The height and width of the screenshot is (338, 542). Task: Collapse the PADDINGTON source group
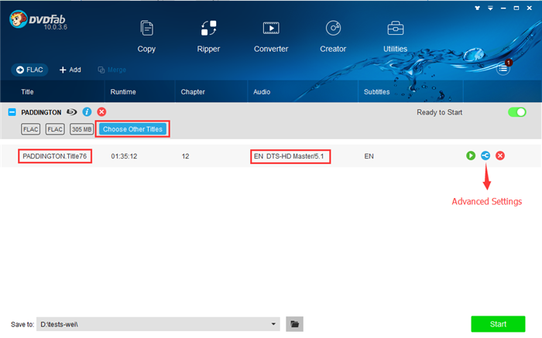point(12,112)
